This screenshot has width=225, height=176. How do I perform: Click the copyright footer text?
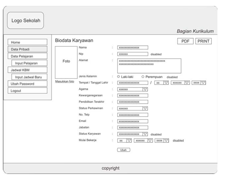pyautogui.click(x=110, y=168)
